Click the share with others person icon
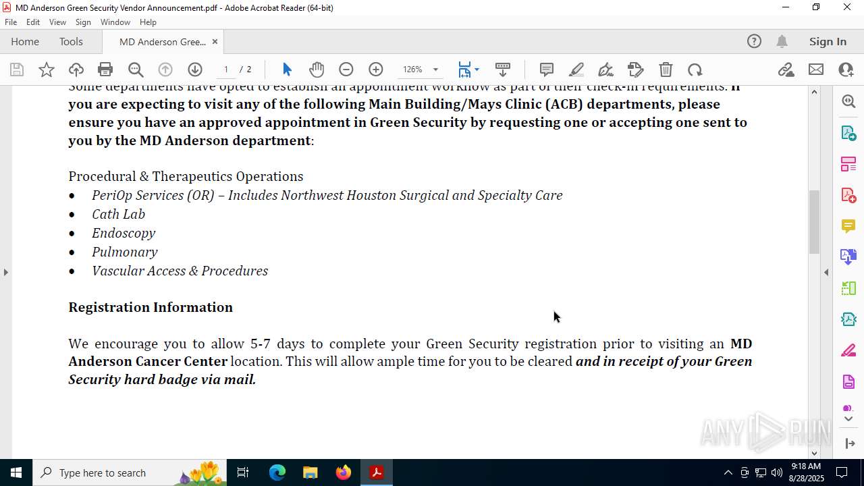Screen dimensions: 864x486 (x=846, y=70)
